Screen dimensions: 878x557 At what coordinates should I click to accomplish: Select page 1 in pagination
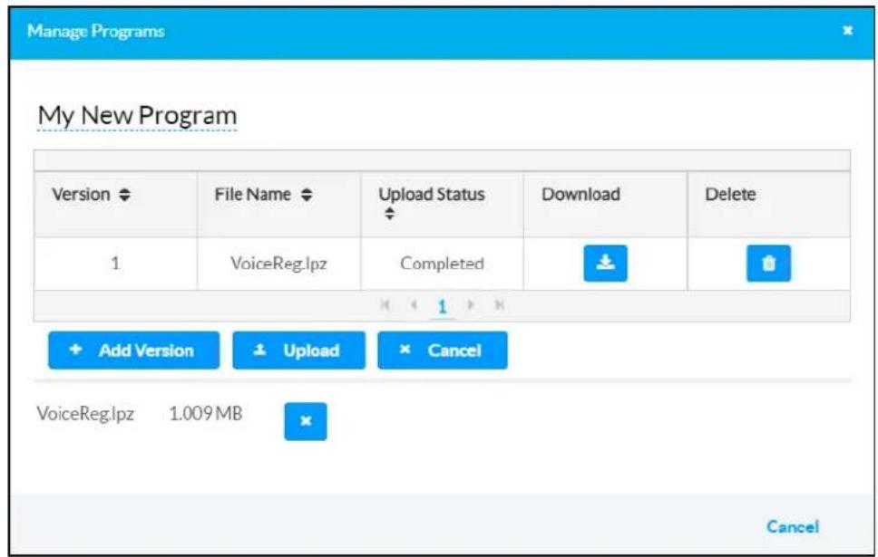tap(443, 306)
